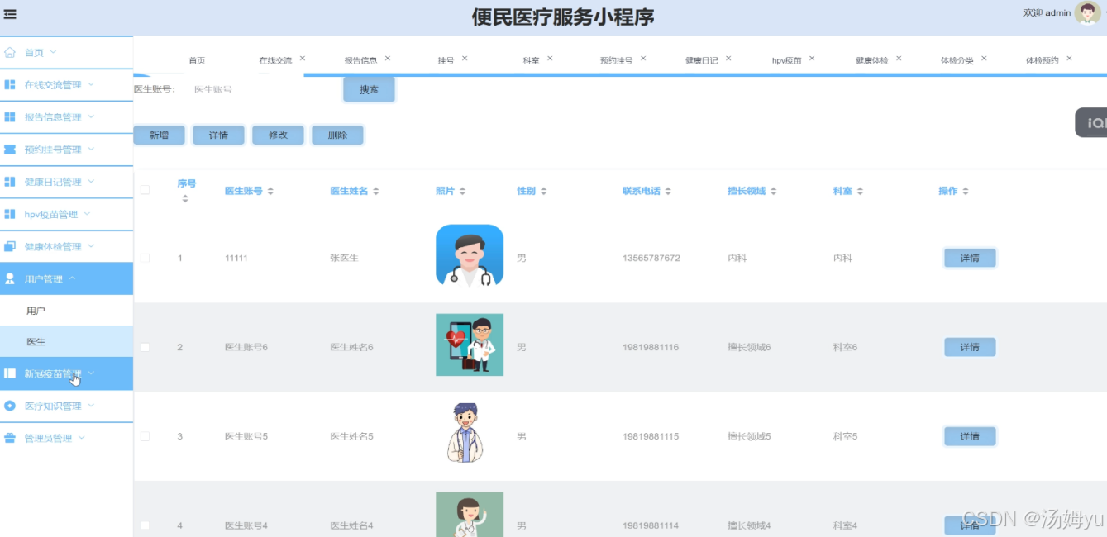The image size is (1107, 537).
Task: Collapse the 用户管理 menu chevron
Action: (72, 278)
